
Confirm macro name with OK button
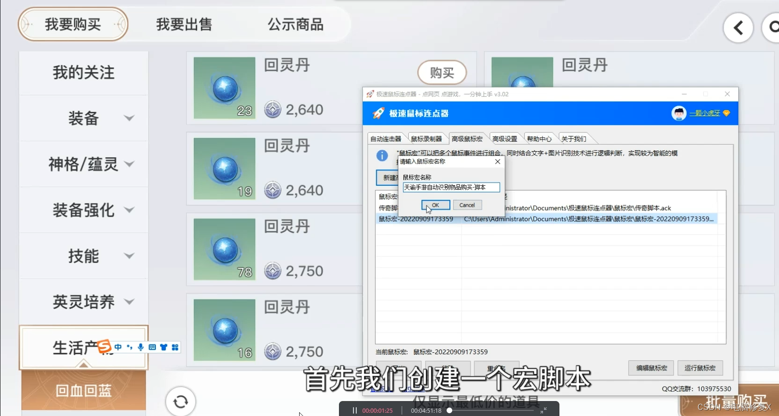(x=435, y=205)
